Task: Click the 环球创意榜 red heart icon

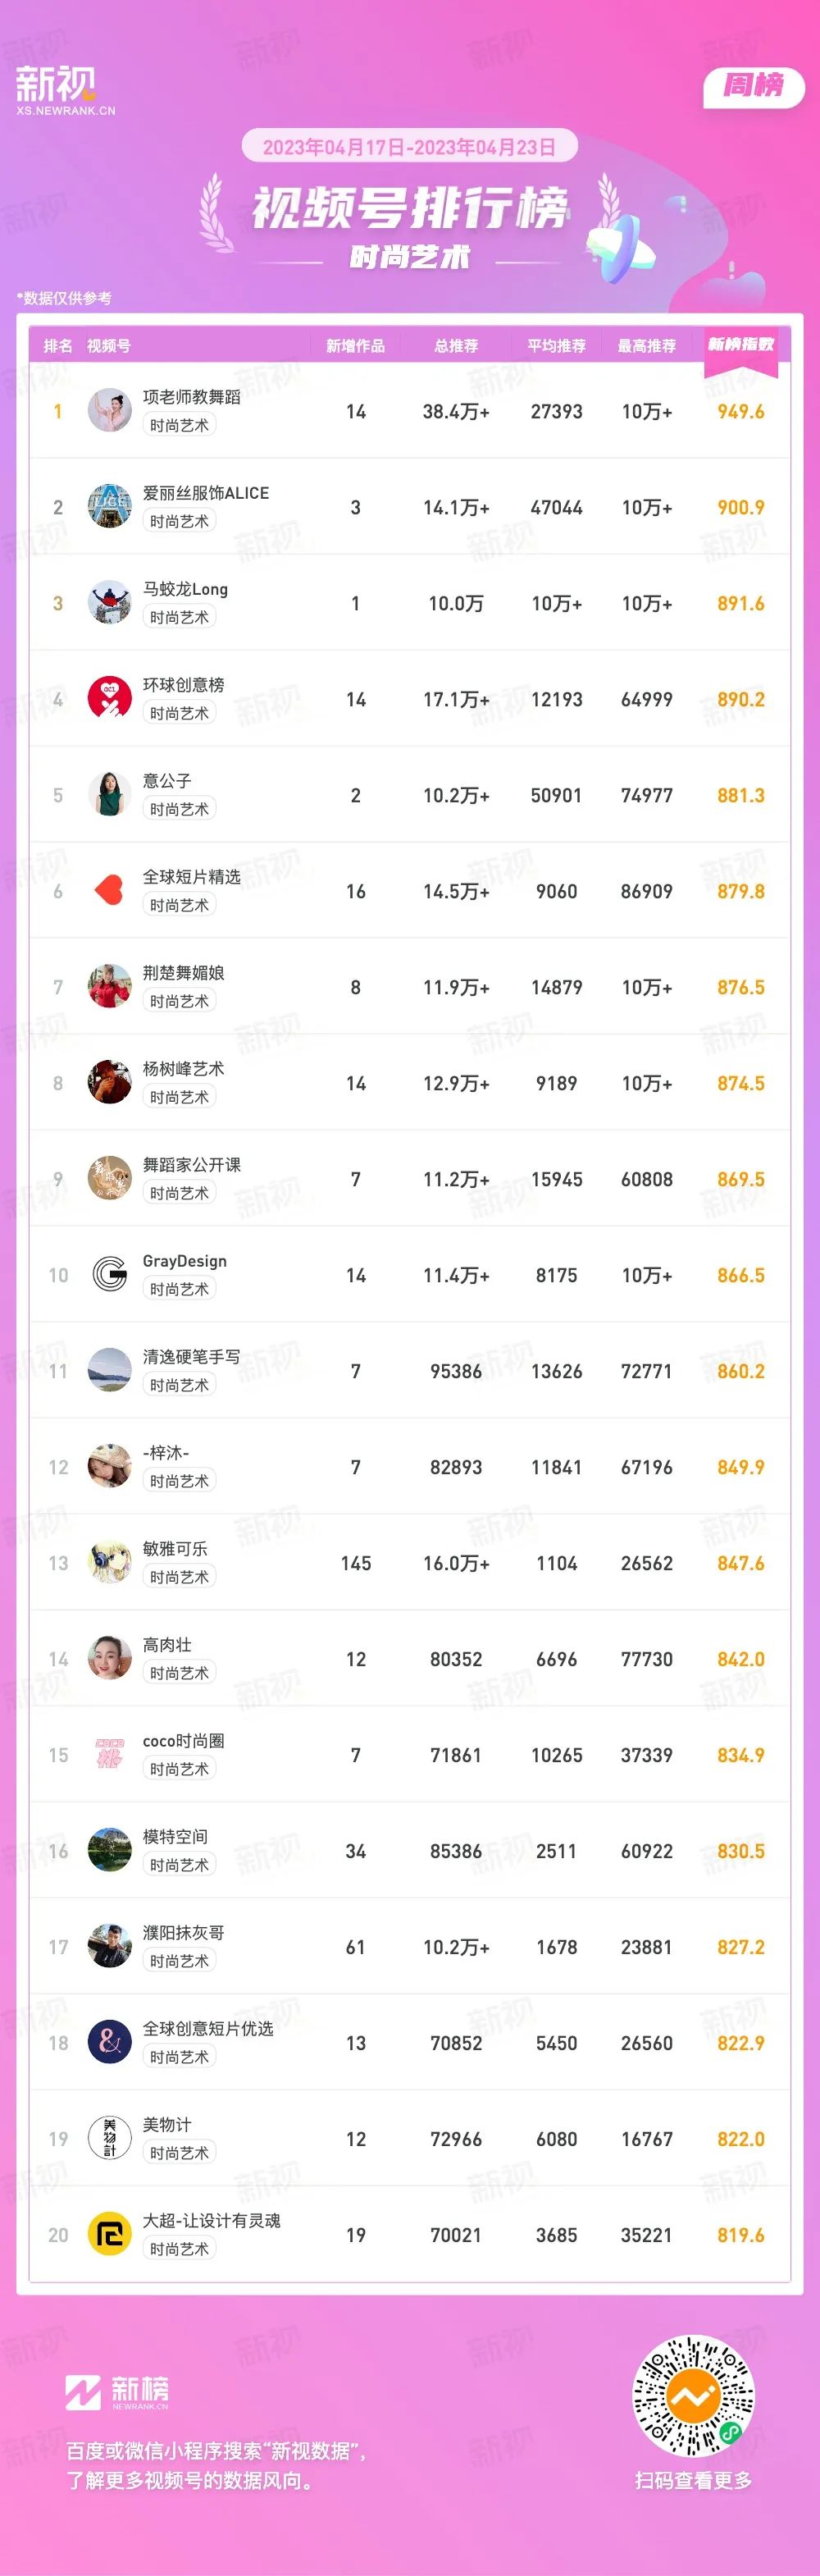Action: 109,699
